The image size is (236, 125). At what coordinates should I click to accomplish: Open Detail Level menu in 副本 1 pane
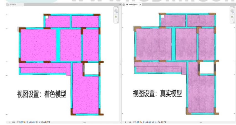tap(135, 122)
